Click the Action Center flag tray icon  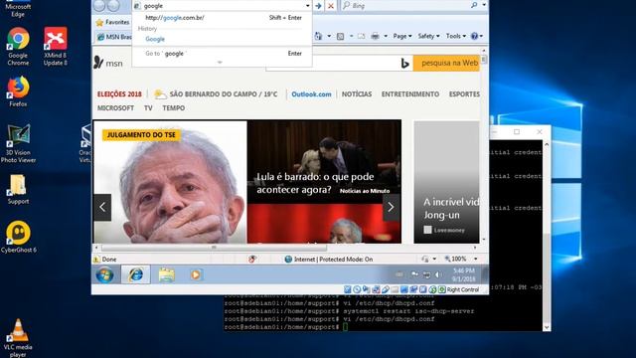(414, 274)
